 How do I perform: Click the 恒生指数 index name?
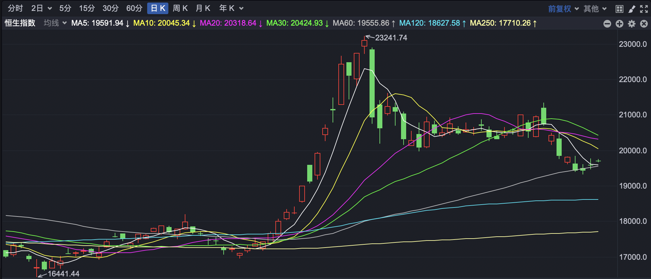pos(20,23)
